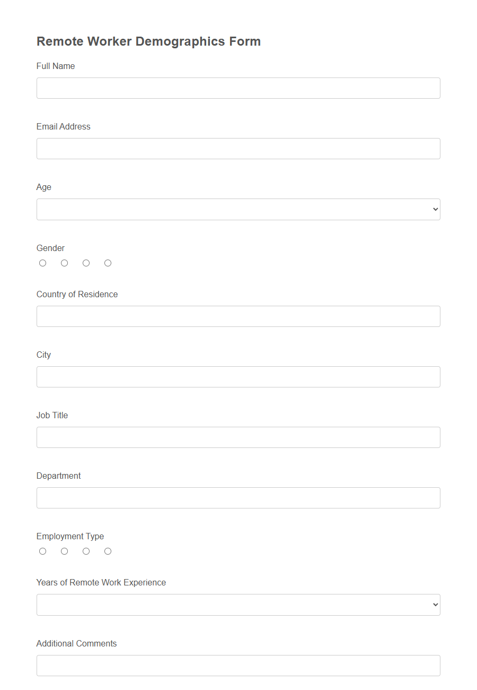Click the Department input field
Viewport: 477px width, 690px height.
[x=238, y=498]
